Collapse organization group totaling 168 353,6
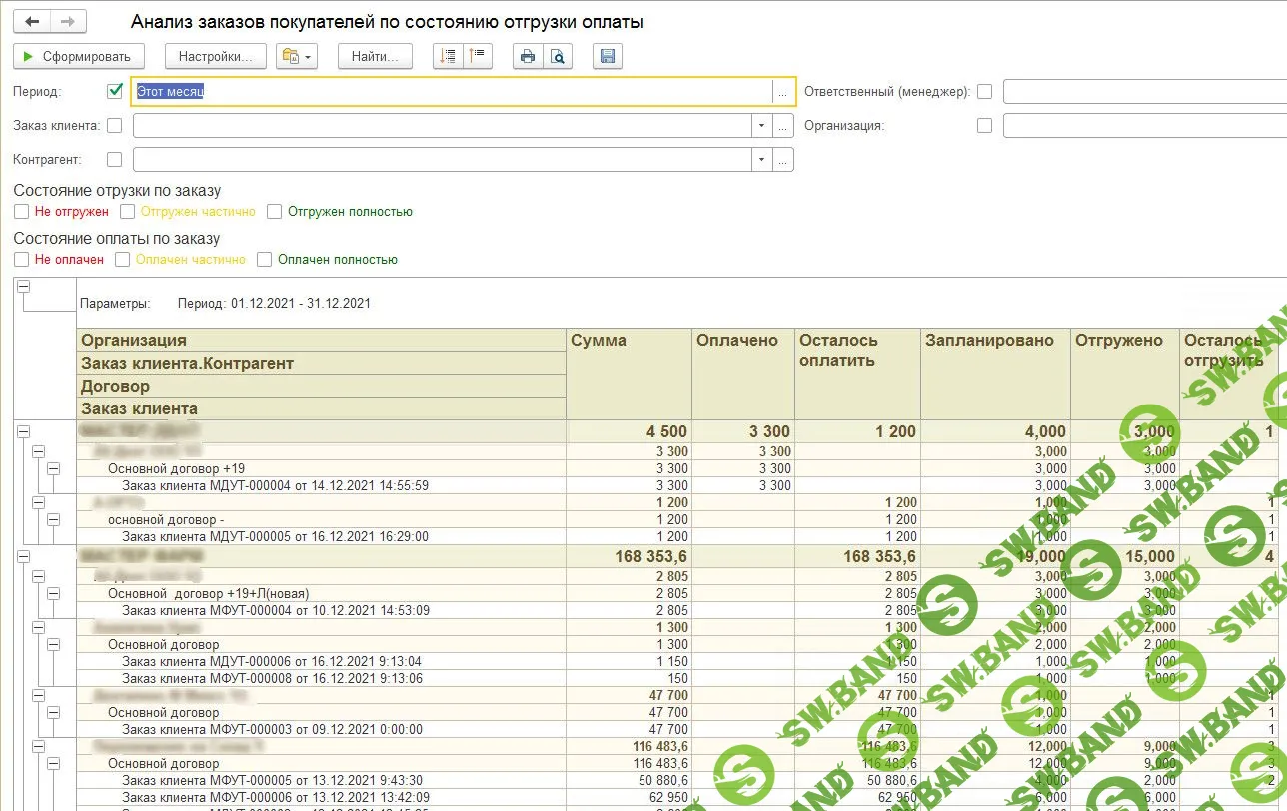The image size is (1287, 811). (x=24, y=556)
